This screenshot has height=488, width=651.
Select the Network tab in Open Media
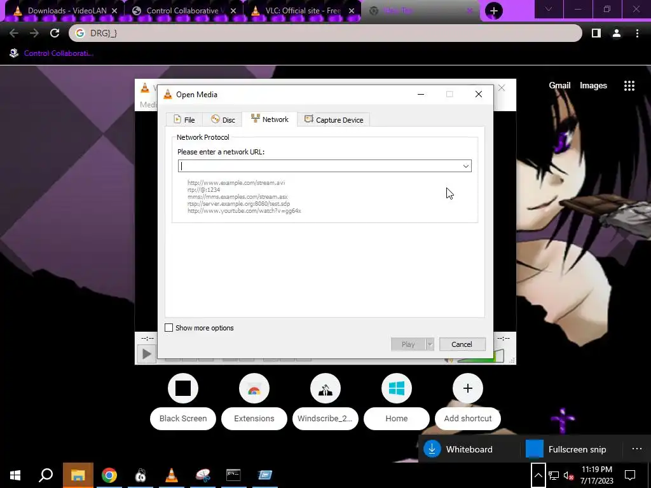coord(270,119)
